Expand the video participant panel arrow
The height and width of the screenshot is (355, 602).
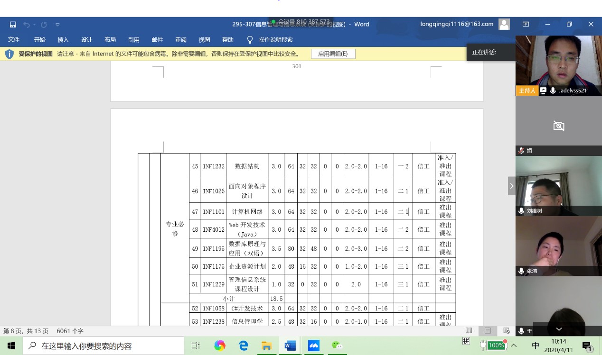point(511,186)
